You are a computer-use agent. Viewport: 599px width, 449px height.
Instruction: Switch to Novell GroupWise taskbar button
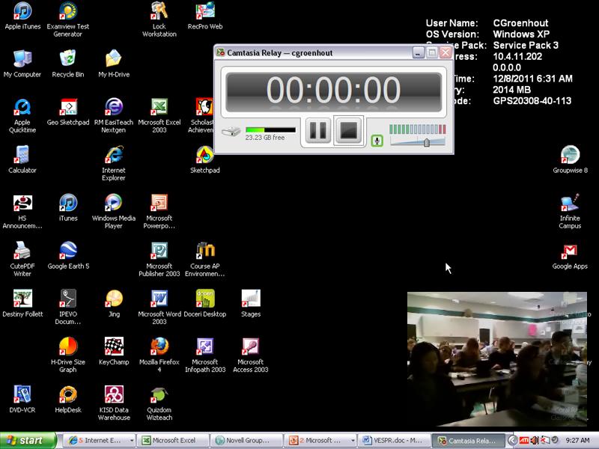point(247,441)
